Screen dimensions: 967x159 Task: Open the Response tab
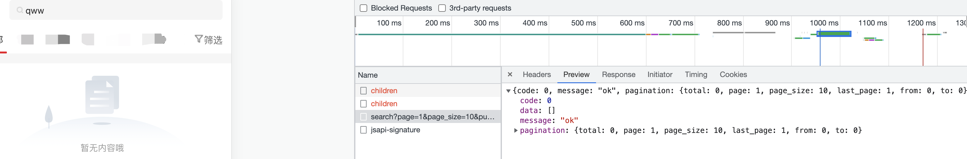coord(618,75)
